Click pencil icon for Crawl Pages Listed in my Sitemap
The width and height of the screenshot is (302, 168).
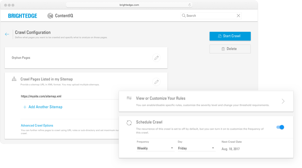[156, 82]
